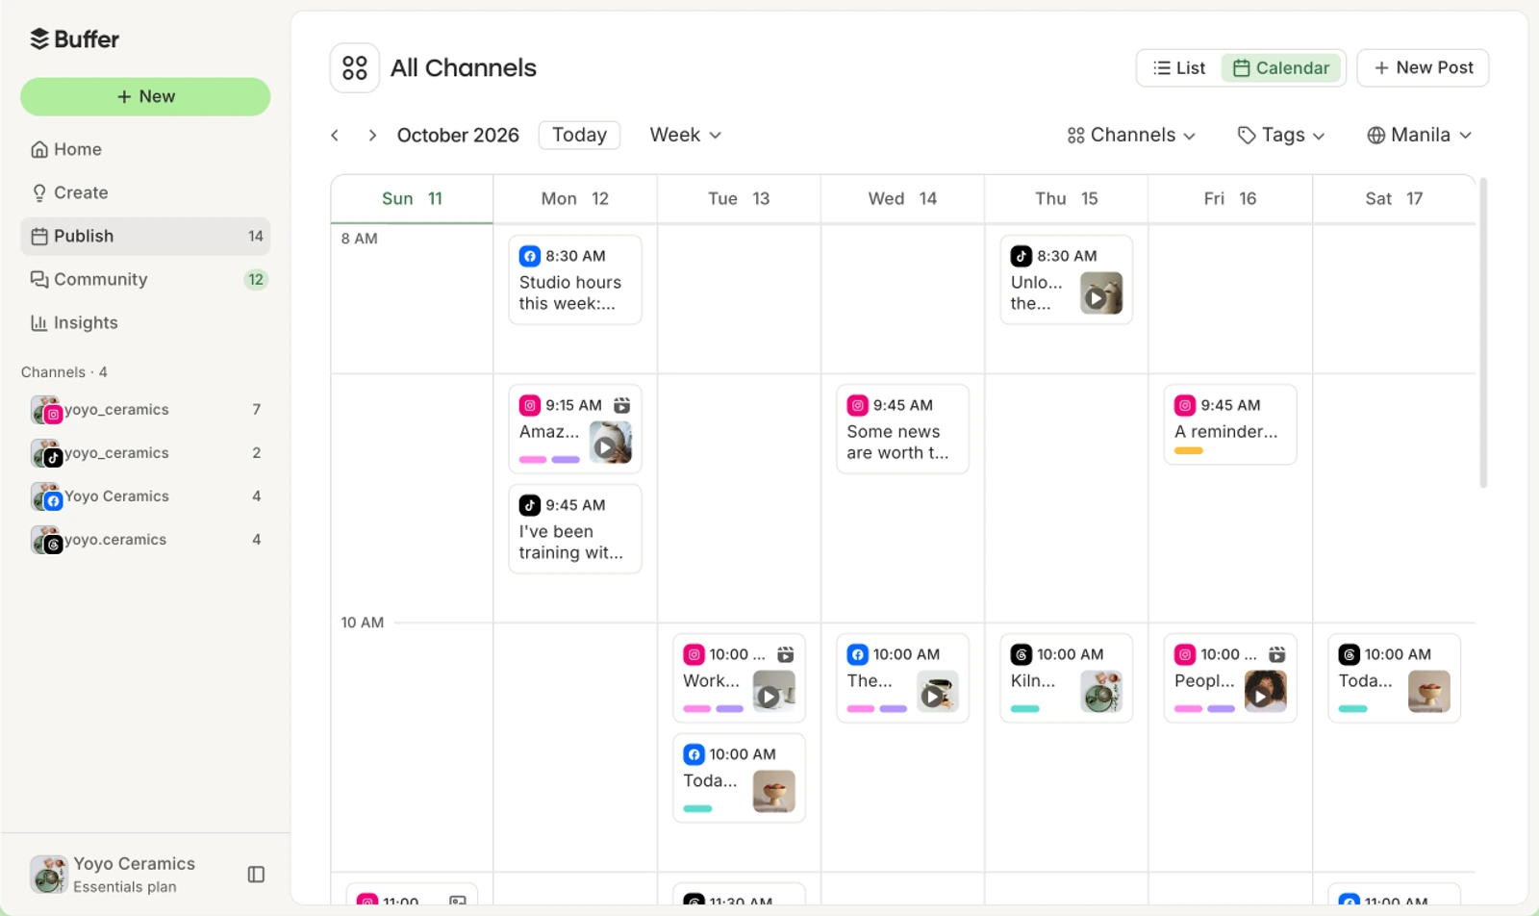Open the Insights section
Viewport: 1539px width, 916px height.
[145, 322]
